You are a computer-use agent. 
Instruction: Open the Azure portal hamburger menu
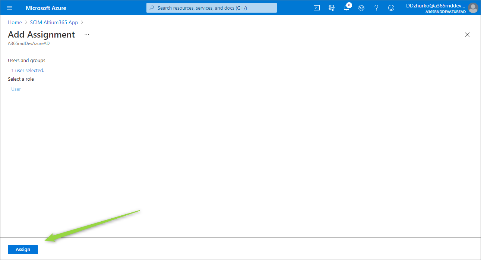click(9, 8)
